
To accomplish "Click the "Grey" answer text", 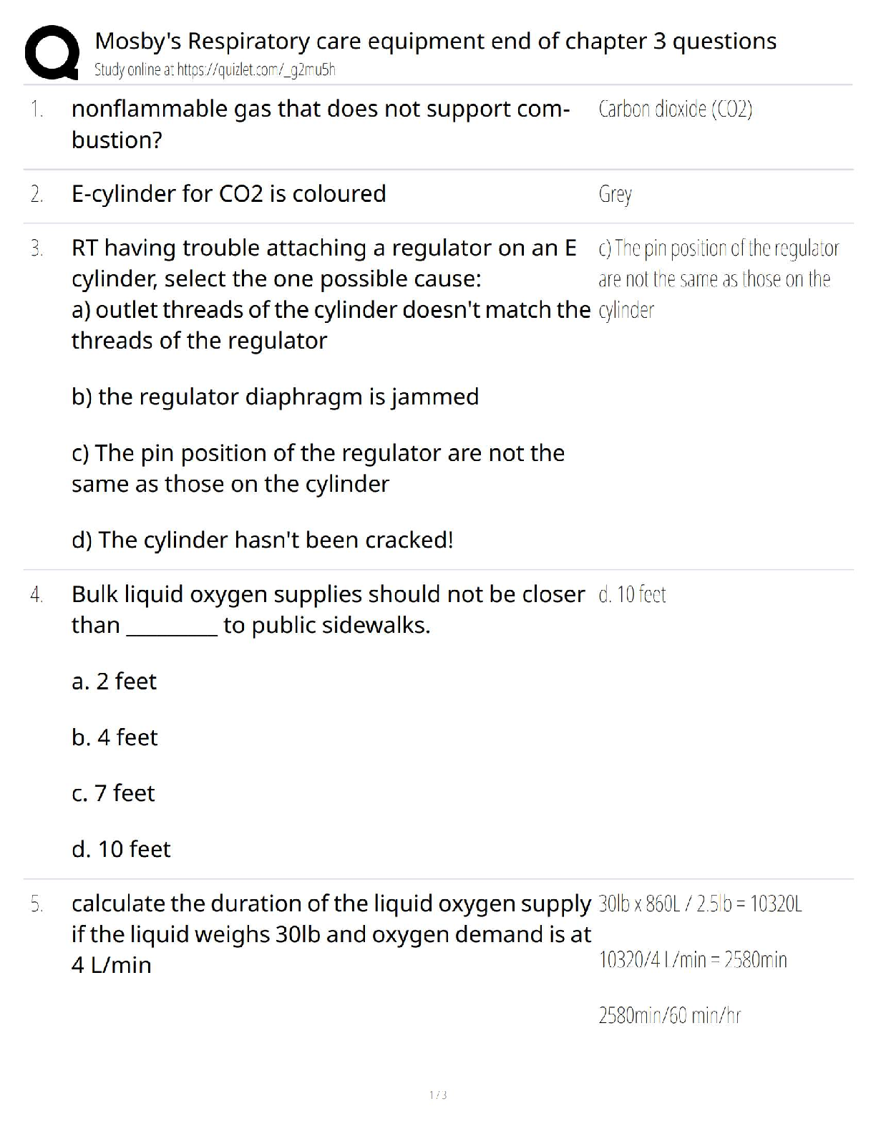I will pyautogui.click(x=615, y=194).
